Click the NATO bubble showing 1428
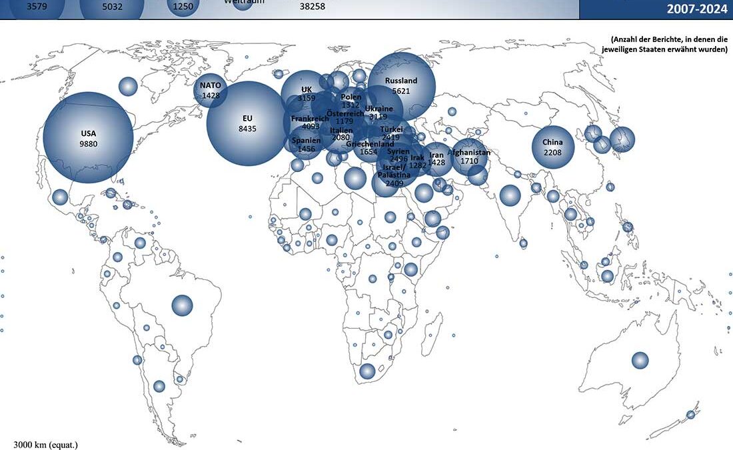 [x=211, y=90]
